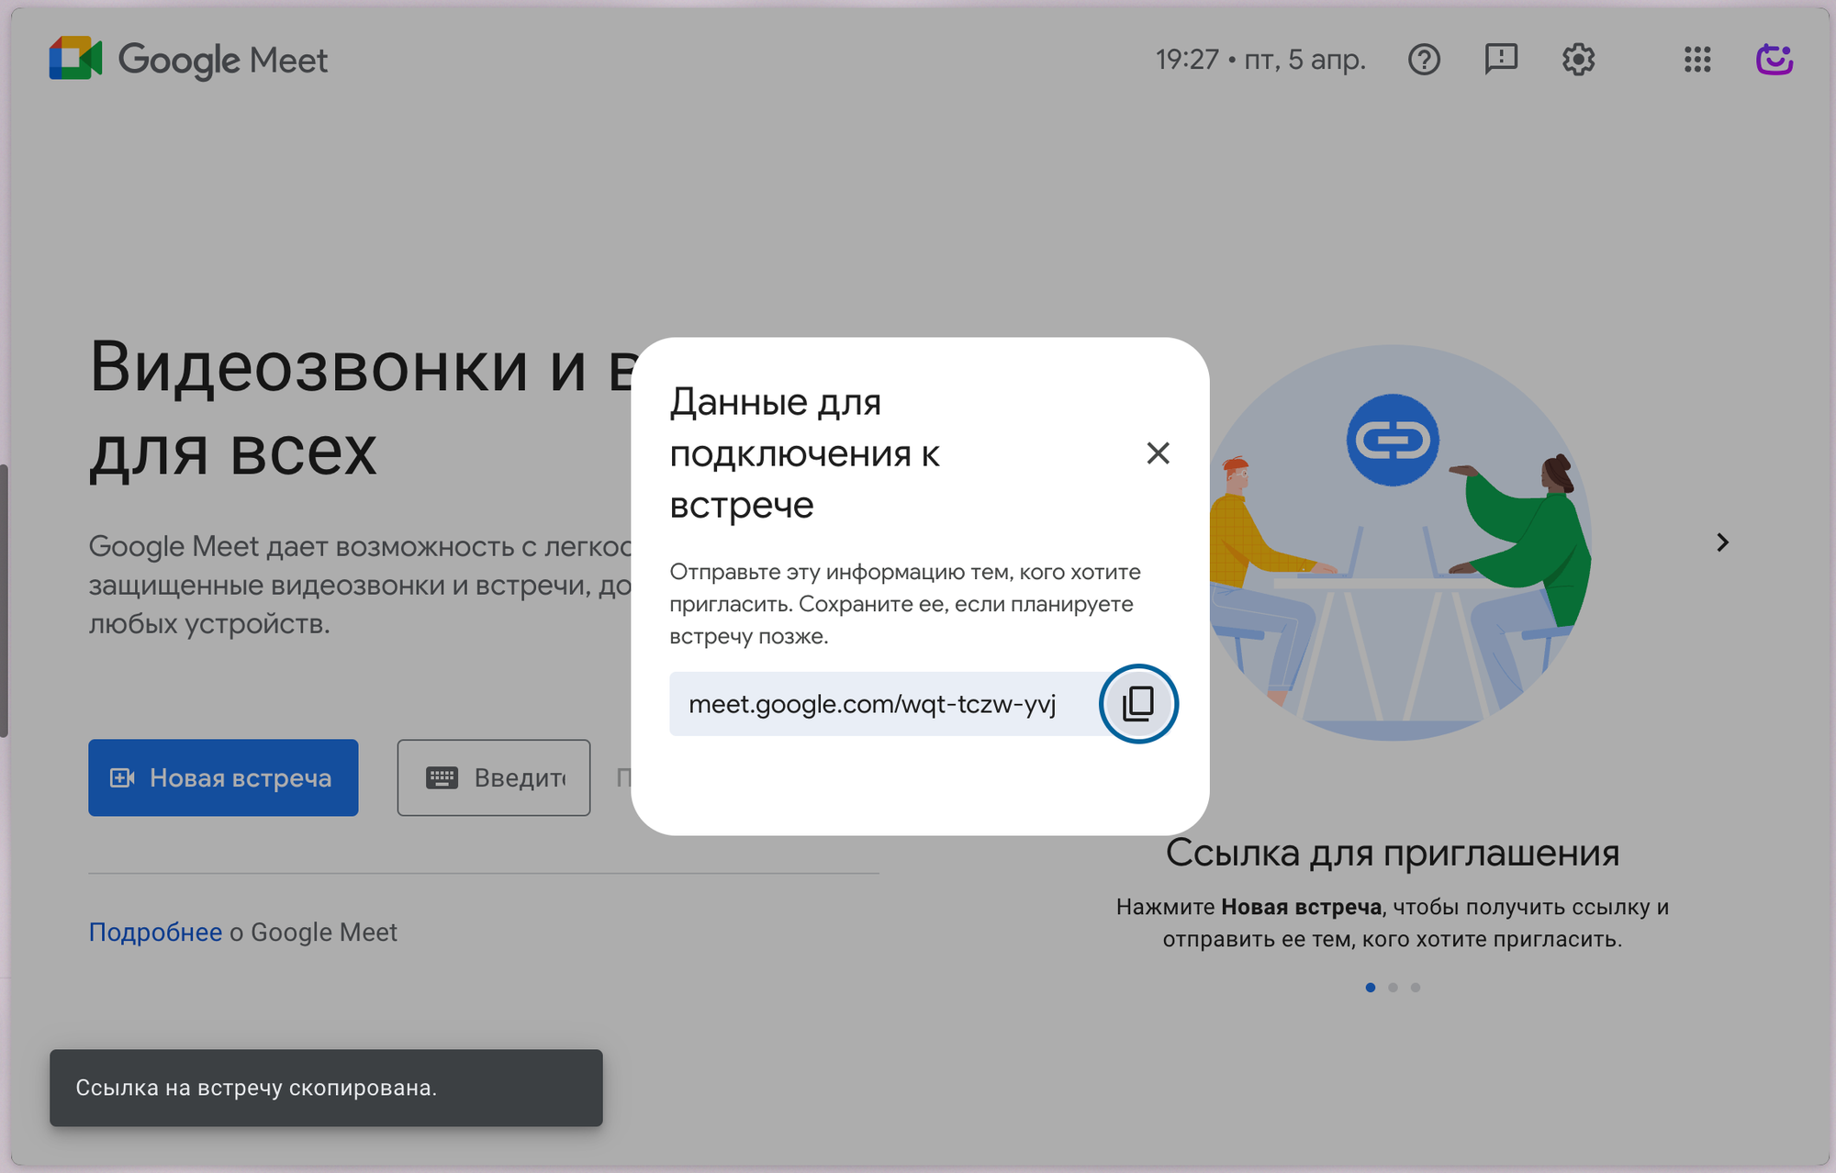Click the Введите code input field
This screenshot has height=1173, width=1836.
tap(494, 777)
